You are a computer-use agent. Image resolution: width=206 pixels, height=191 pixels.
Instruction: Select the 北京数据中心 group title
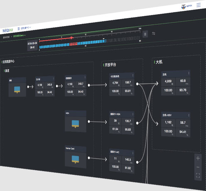8,61
